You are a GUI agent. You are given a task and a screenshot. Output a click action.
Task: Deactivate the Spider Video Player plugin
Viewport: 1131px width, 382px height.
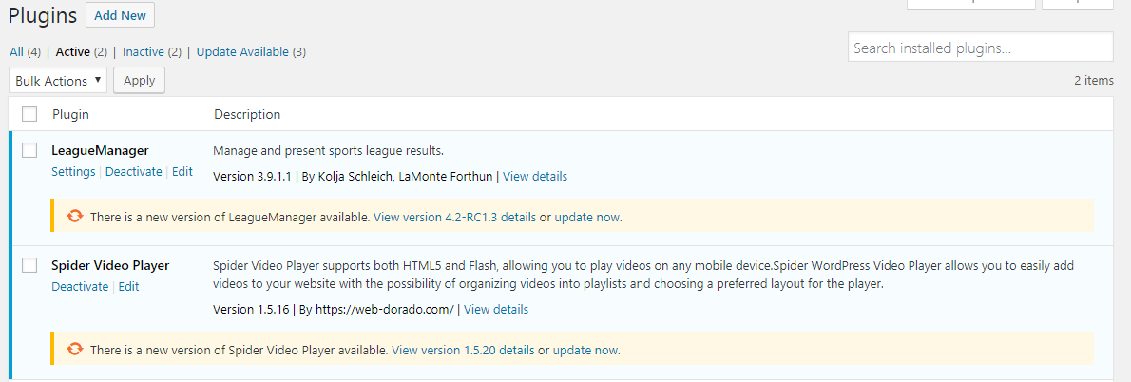[80, 287]
